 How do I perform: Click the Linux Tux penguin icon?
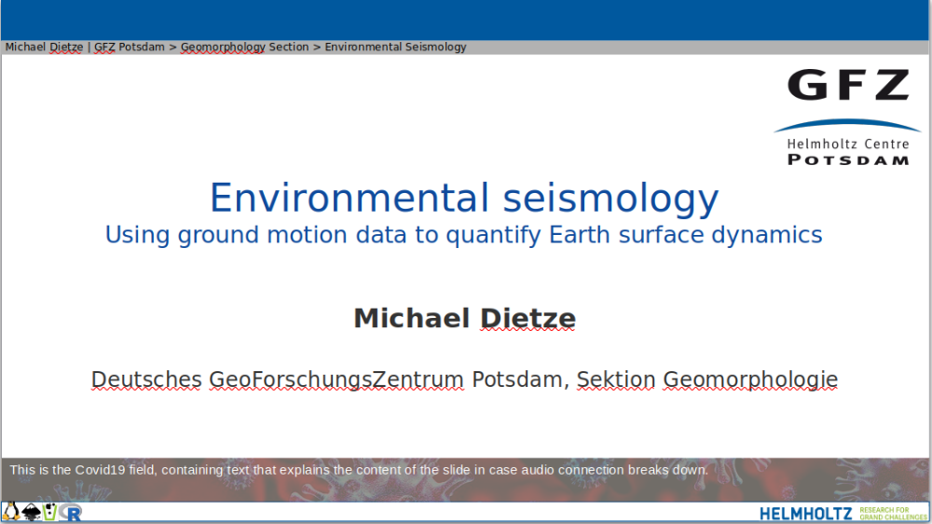pos(11,512)
